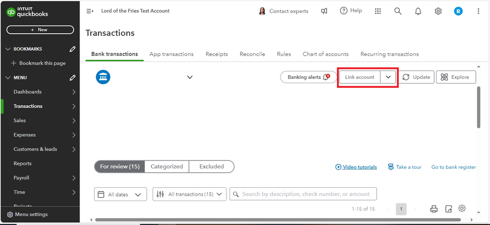Open the apps grid icon

click(378, 11)
